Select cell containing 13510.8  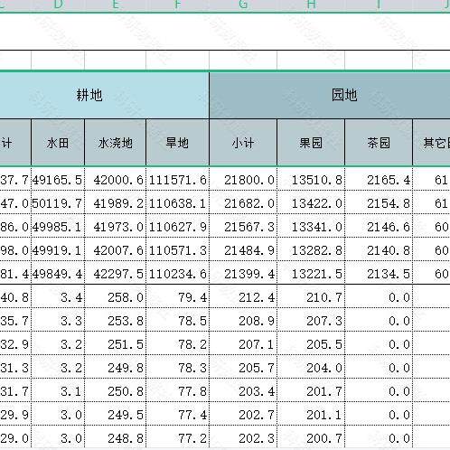(x=311, y=179)
